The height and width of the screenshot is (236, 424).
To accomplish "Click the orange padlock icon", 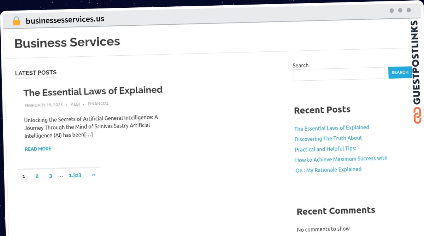I will 17,21.
